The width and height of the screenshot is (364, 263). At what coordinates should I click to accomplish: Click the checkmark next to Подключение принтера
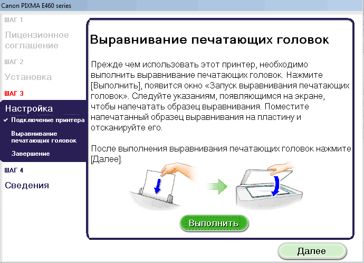(6, 120)
